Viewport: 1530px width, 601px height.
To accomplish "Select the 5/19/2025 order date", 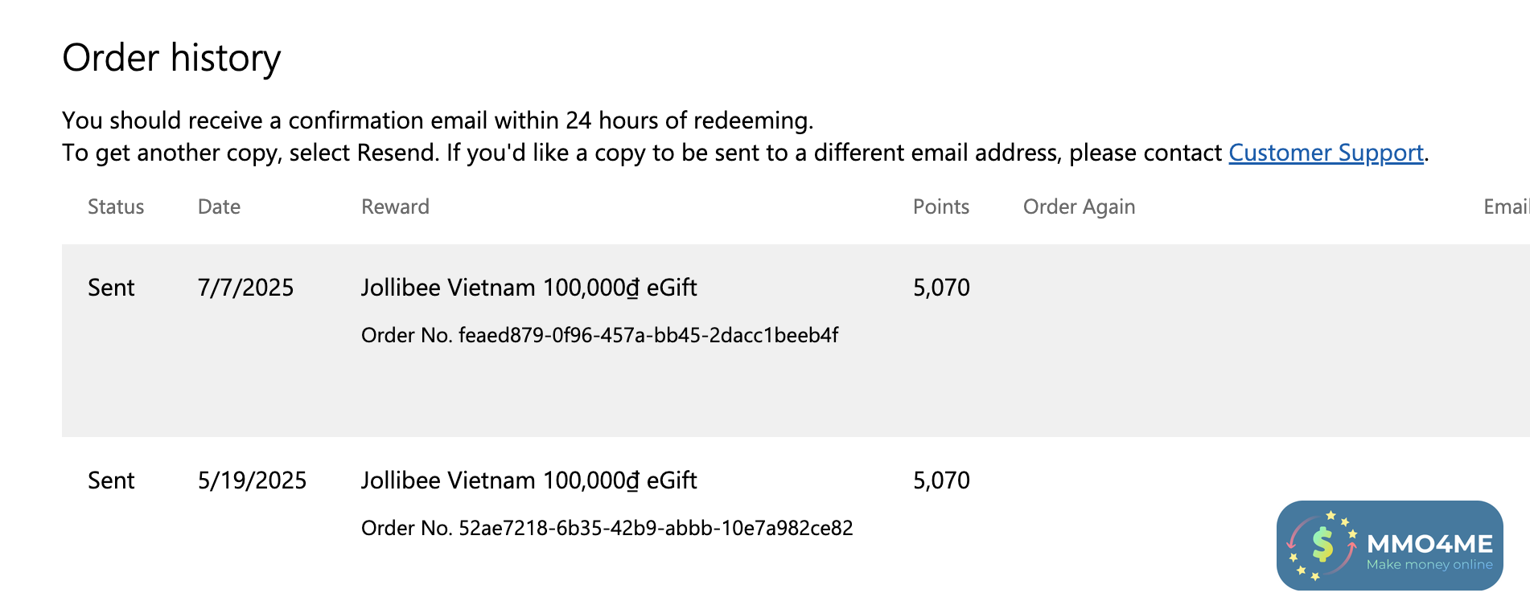I will (x=252, y=480).
